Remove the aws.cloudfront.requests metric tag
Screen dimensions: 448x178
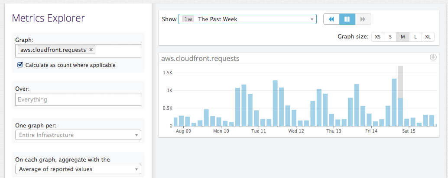click(x=91, y=50)
